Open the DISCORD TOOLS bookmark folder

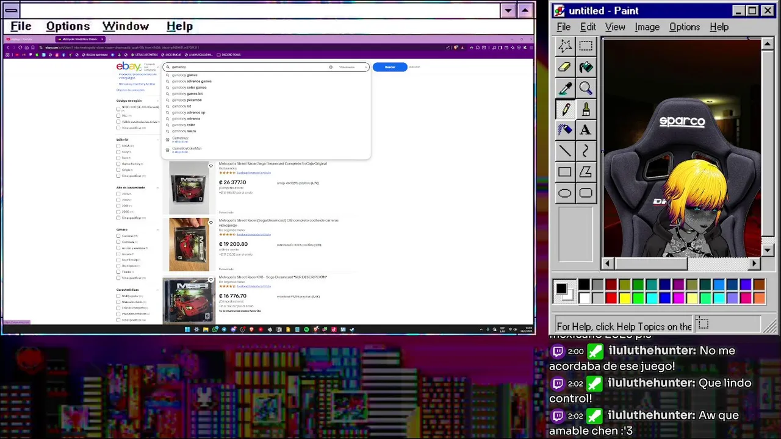(228, 55)
